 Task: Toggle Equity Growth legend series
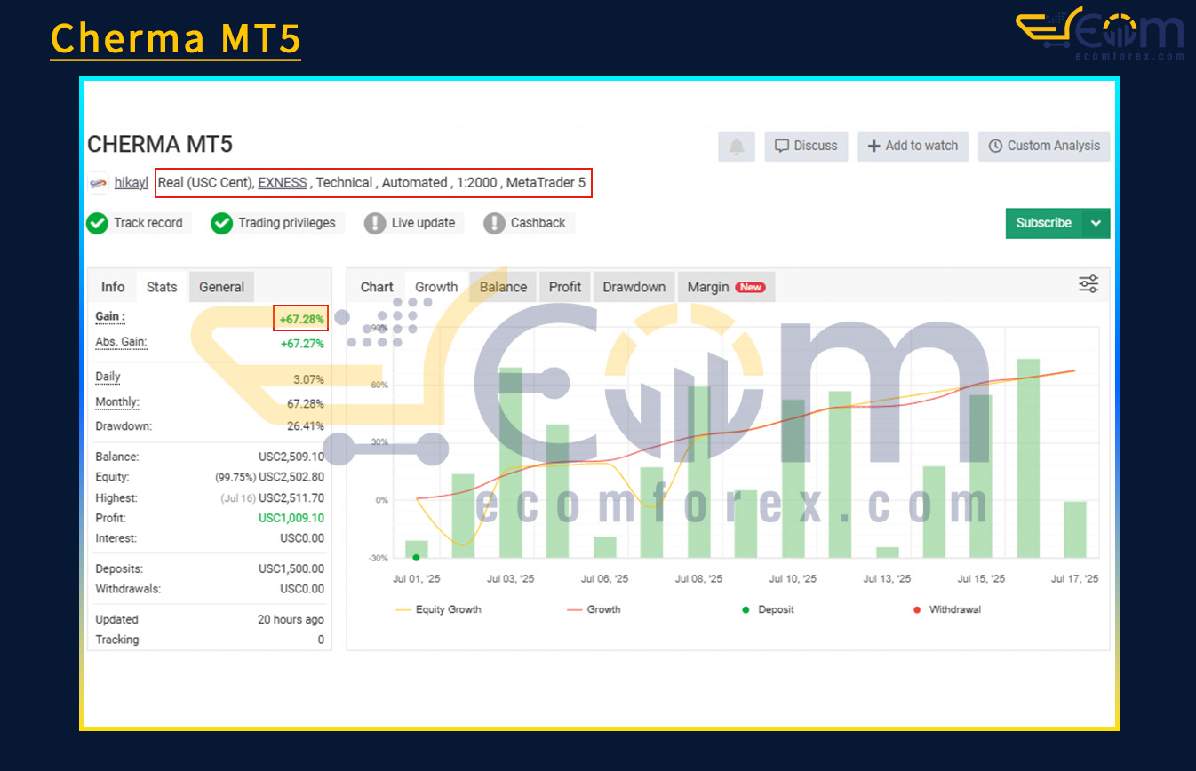pyautogui.click(x=439, y=610)
